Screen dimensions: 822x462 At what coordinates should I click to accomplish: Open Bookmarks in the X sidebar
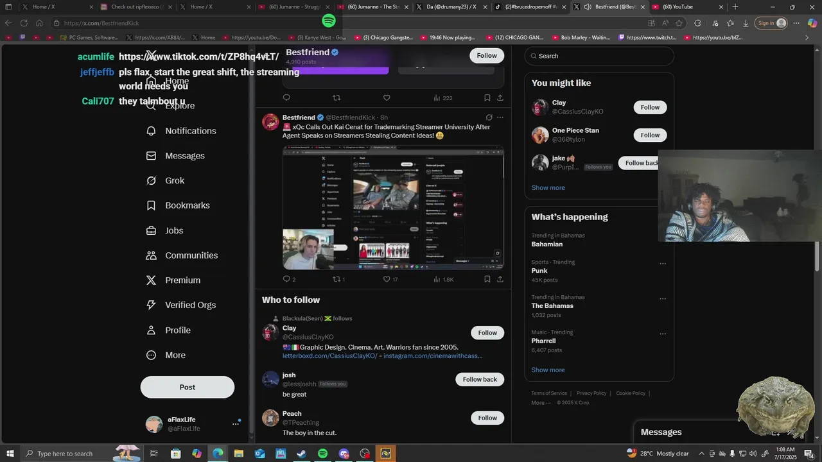pyautogui.click(x=179, y=205)
